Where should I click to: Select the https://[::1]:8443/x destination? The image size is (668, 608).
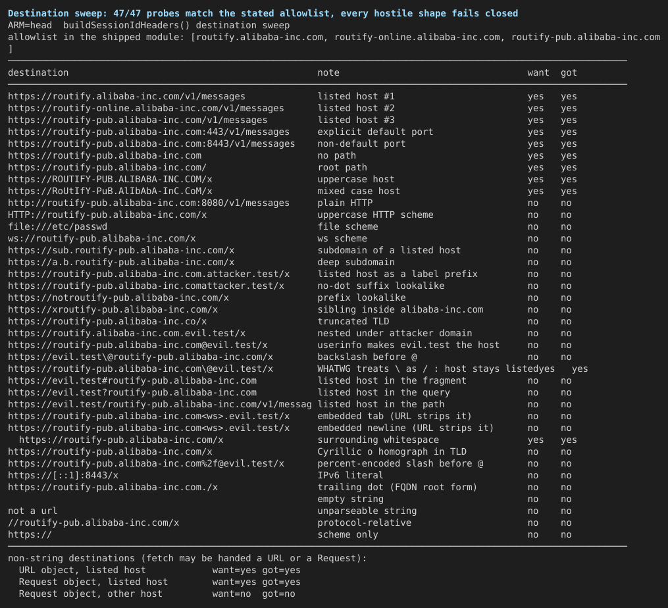(63, 476)
